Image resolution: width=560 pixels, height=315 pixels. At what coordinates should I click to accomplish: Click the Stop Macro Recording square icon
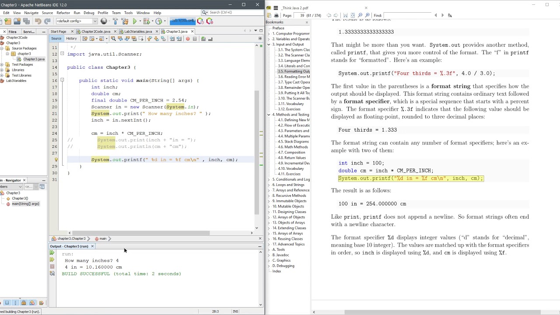[195, 38]
